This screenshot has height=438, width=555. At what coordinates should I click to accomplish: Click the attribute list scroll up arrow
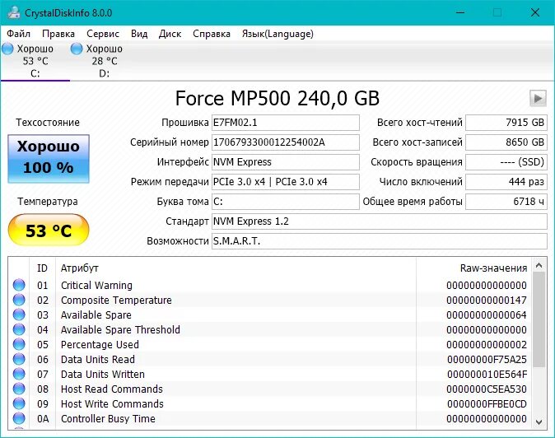pyautogui.click(x=539, y=265)
